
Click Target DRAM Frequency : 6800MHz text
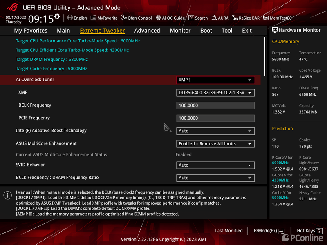pyautogui.click(x=52, y=60)
